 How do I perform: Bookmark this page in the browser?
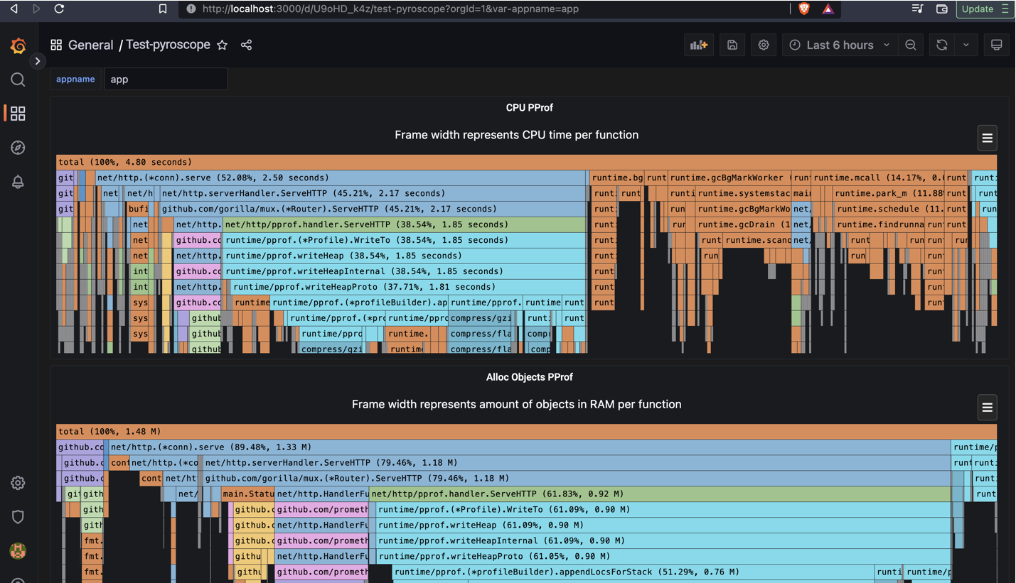(x=163, y=9)
